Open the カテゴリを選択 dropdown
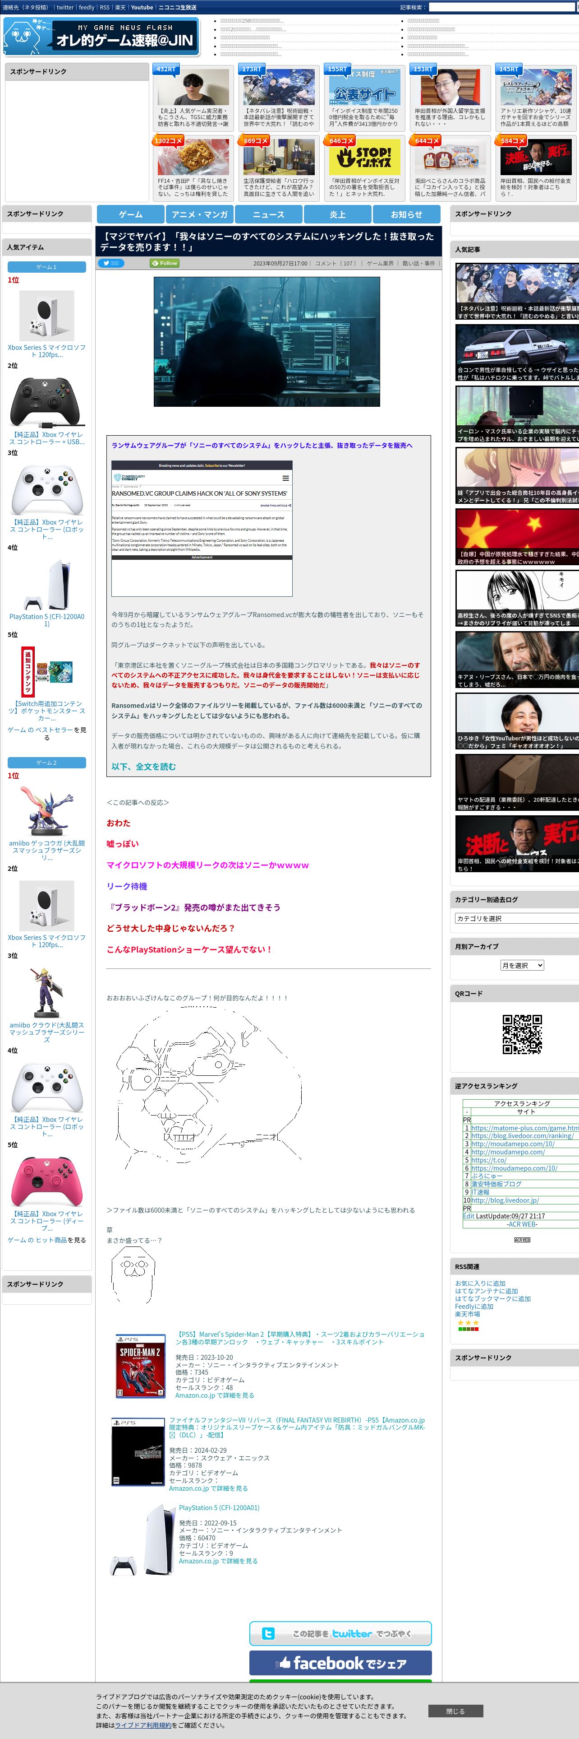Screen dimensions: 579x1739 [516, 918]
